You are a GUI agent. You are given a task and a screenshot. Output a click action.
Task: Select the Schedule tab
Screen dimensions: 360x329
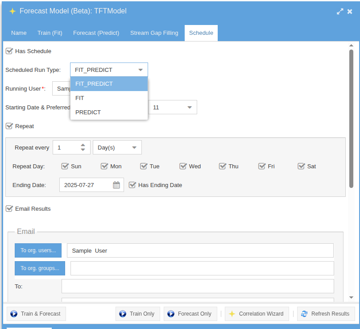201,33
